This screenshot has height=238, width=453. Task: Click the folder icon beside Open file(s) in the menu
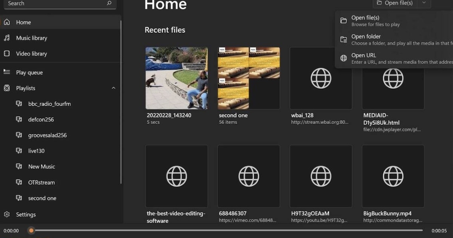(344, 20)
